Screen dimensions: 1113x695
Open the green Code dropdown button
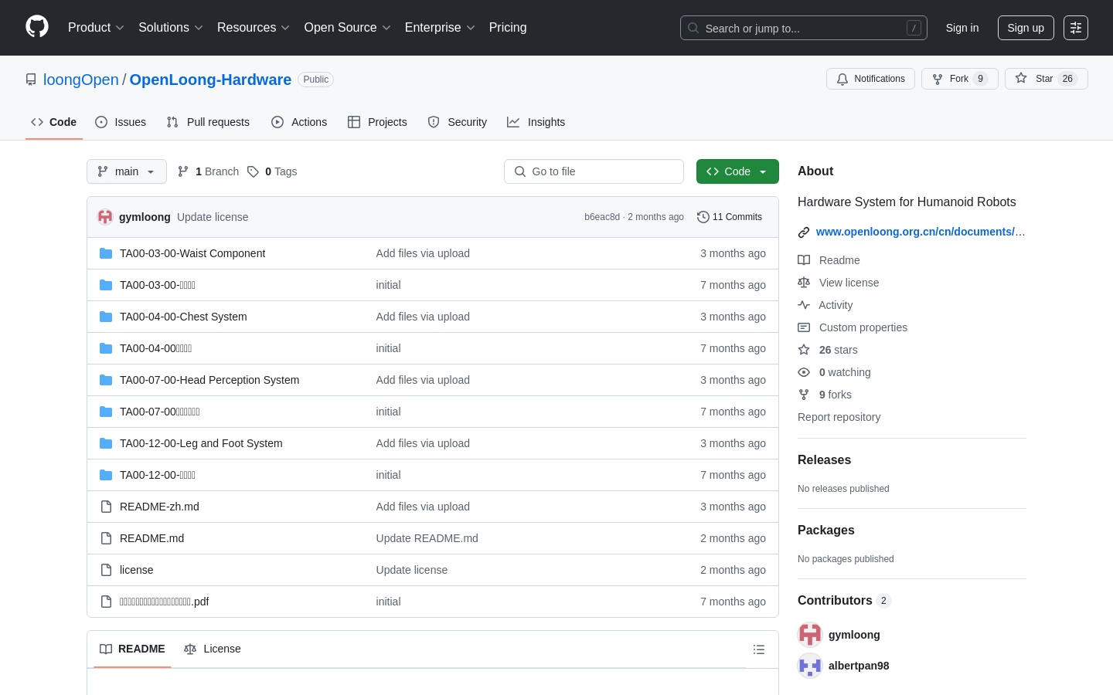737,171
